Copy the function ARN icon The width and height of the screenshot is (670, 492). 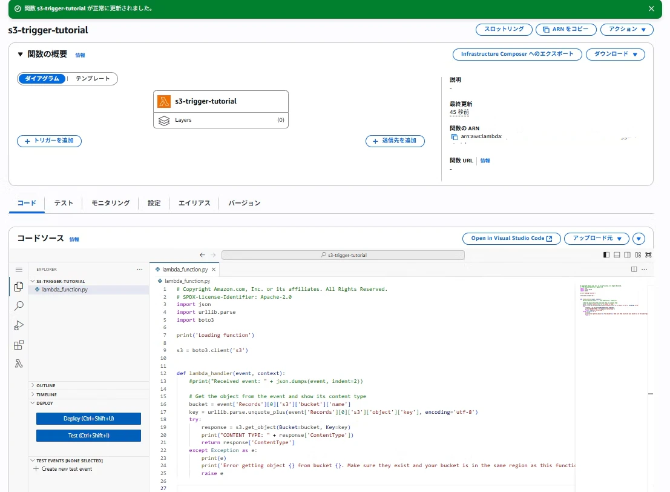(454, 137)
